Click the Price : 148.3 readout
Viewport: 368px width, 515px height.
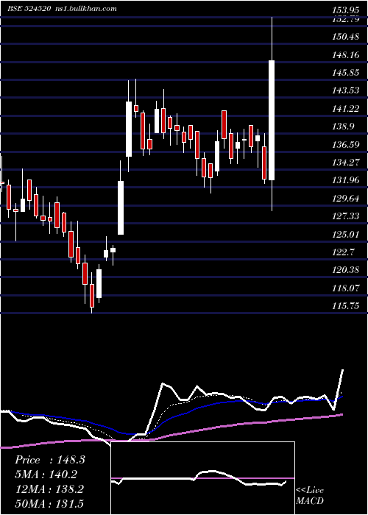[50, 460]
